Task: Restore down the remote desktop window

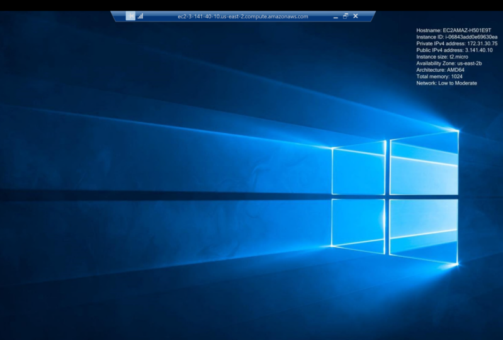Action: (346, 16)
